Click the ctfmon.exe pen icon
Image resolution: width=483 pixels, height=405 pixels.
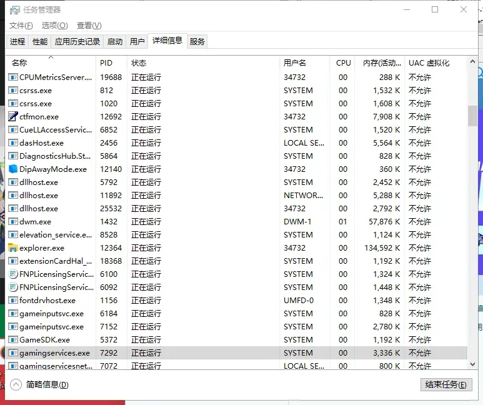pos(13,116)
